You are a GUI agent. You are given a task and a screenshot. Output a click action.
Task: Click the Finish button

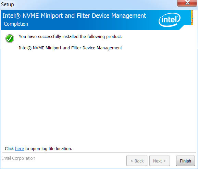tap(185, 161)
